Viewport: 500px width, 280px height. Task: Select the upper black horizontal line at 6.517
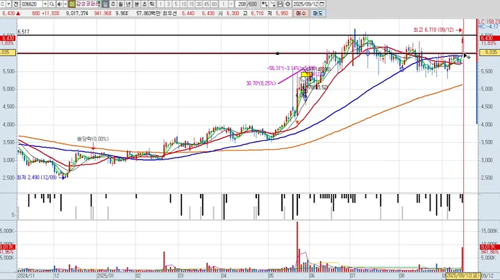point(247,35)
